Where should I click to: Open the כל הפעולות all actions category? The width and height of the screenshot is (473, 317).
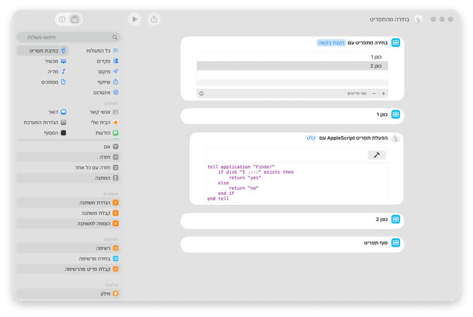(98, 50)
